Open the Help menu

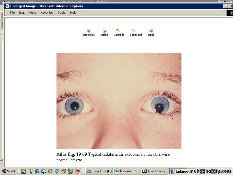[x=73, y=13]
